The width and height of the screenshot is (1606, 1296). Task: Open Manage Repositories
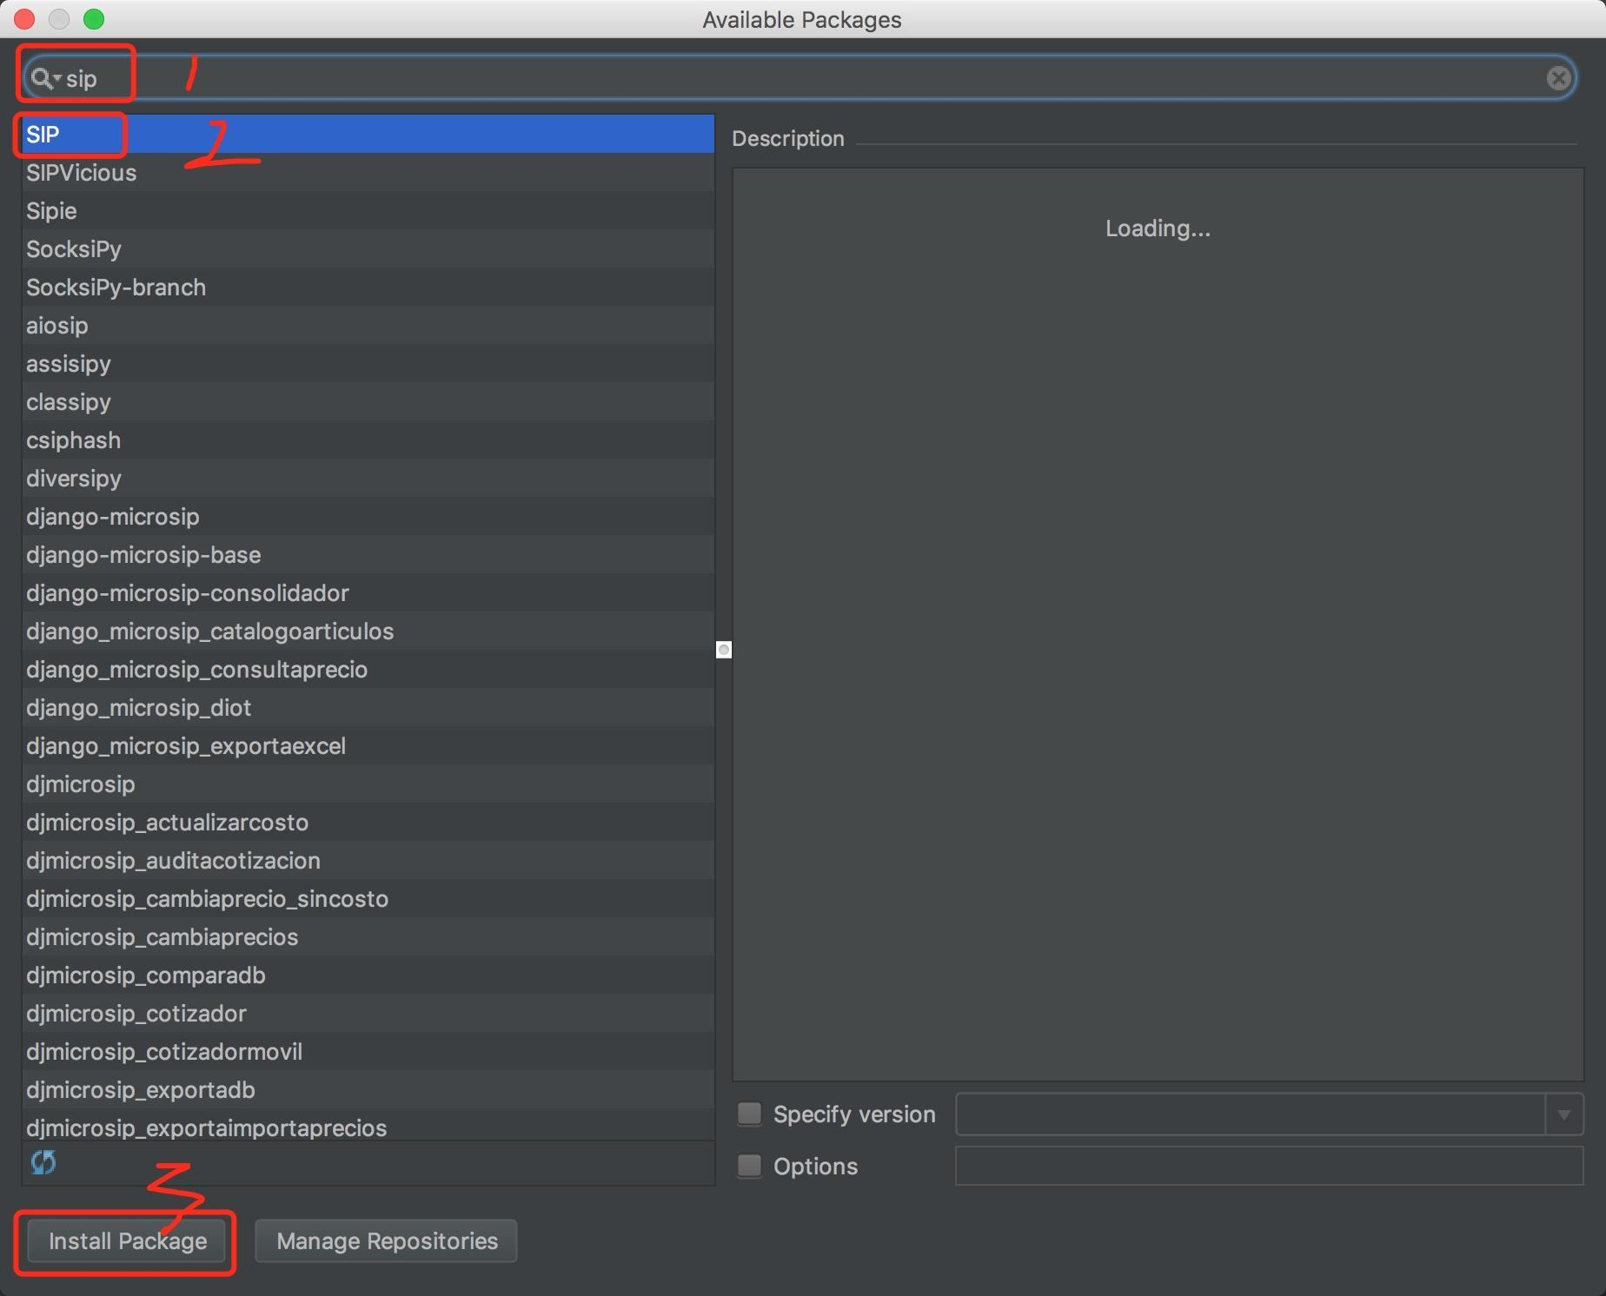pyautogui.click(x=387, y=1241)
